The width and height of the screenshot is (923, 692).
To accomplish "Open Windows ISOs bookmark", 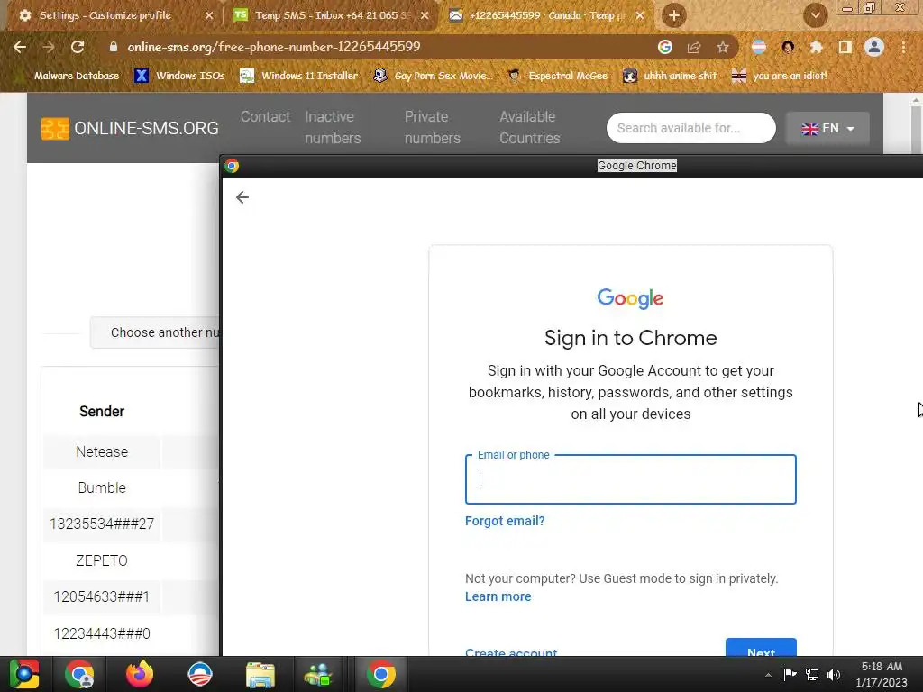I will pos(179,76).
